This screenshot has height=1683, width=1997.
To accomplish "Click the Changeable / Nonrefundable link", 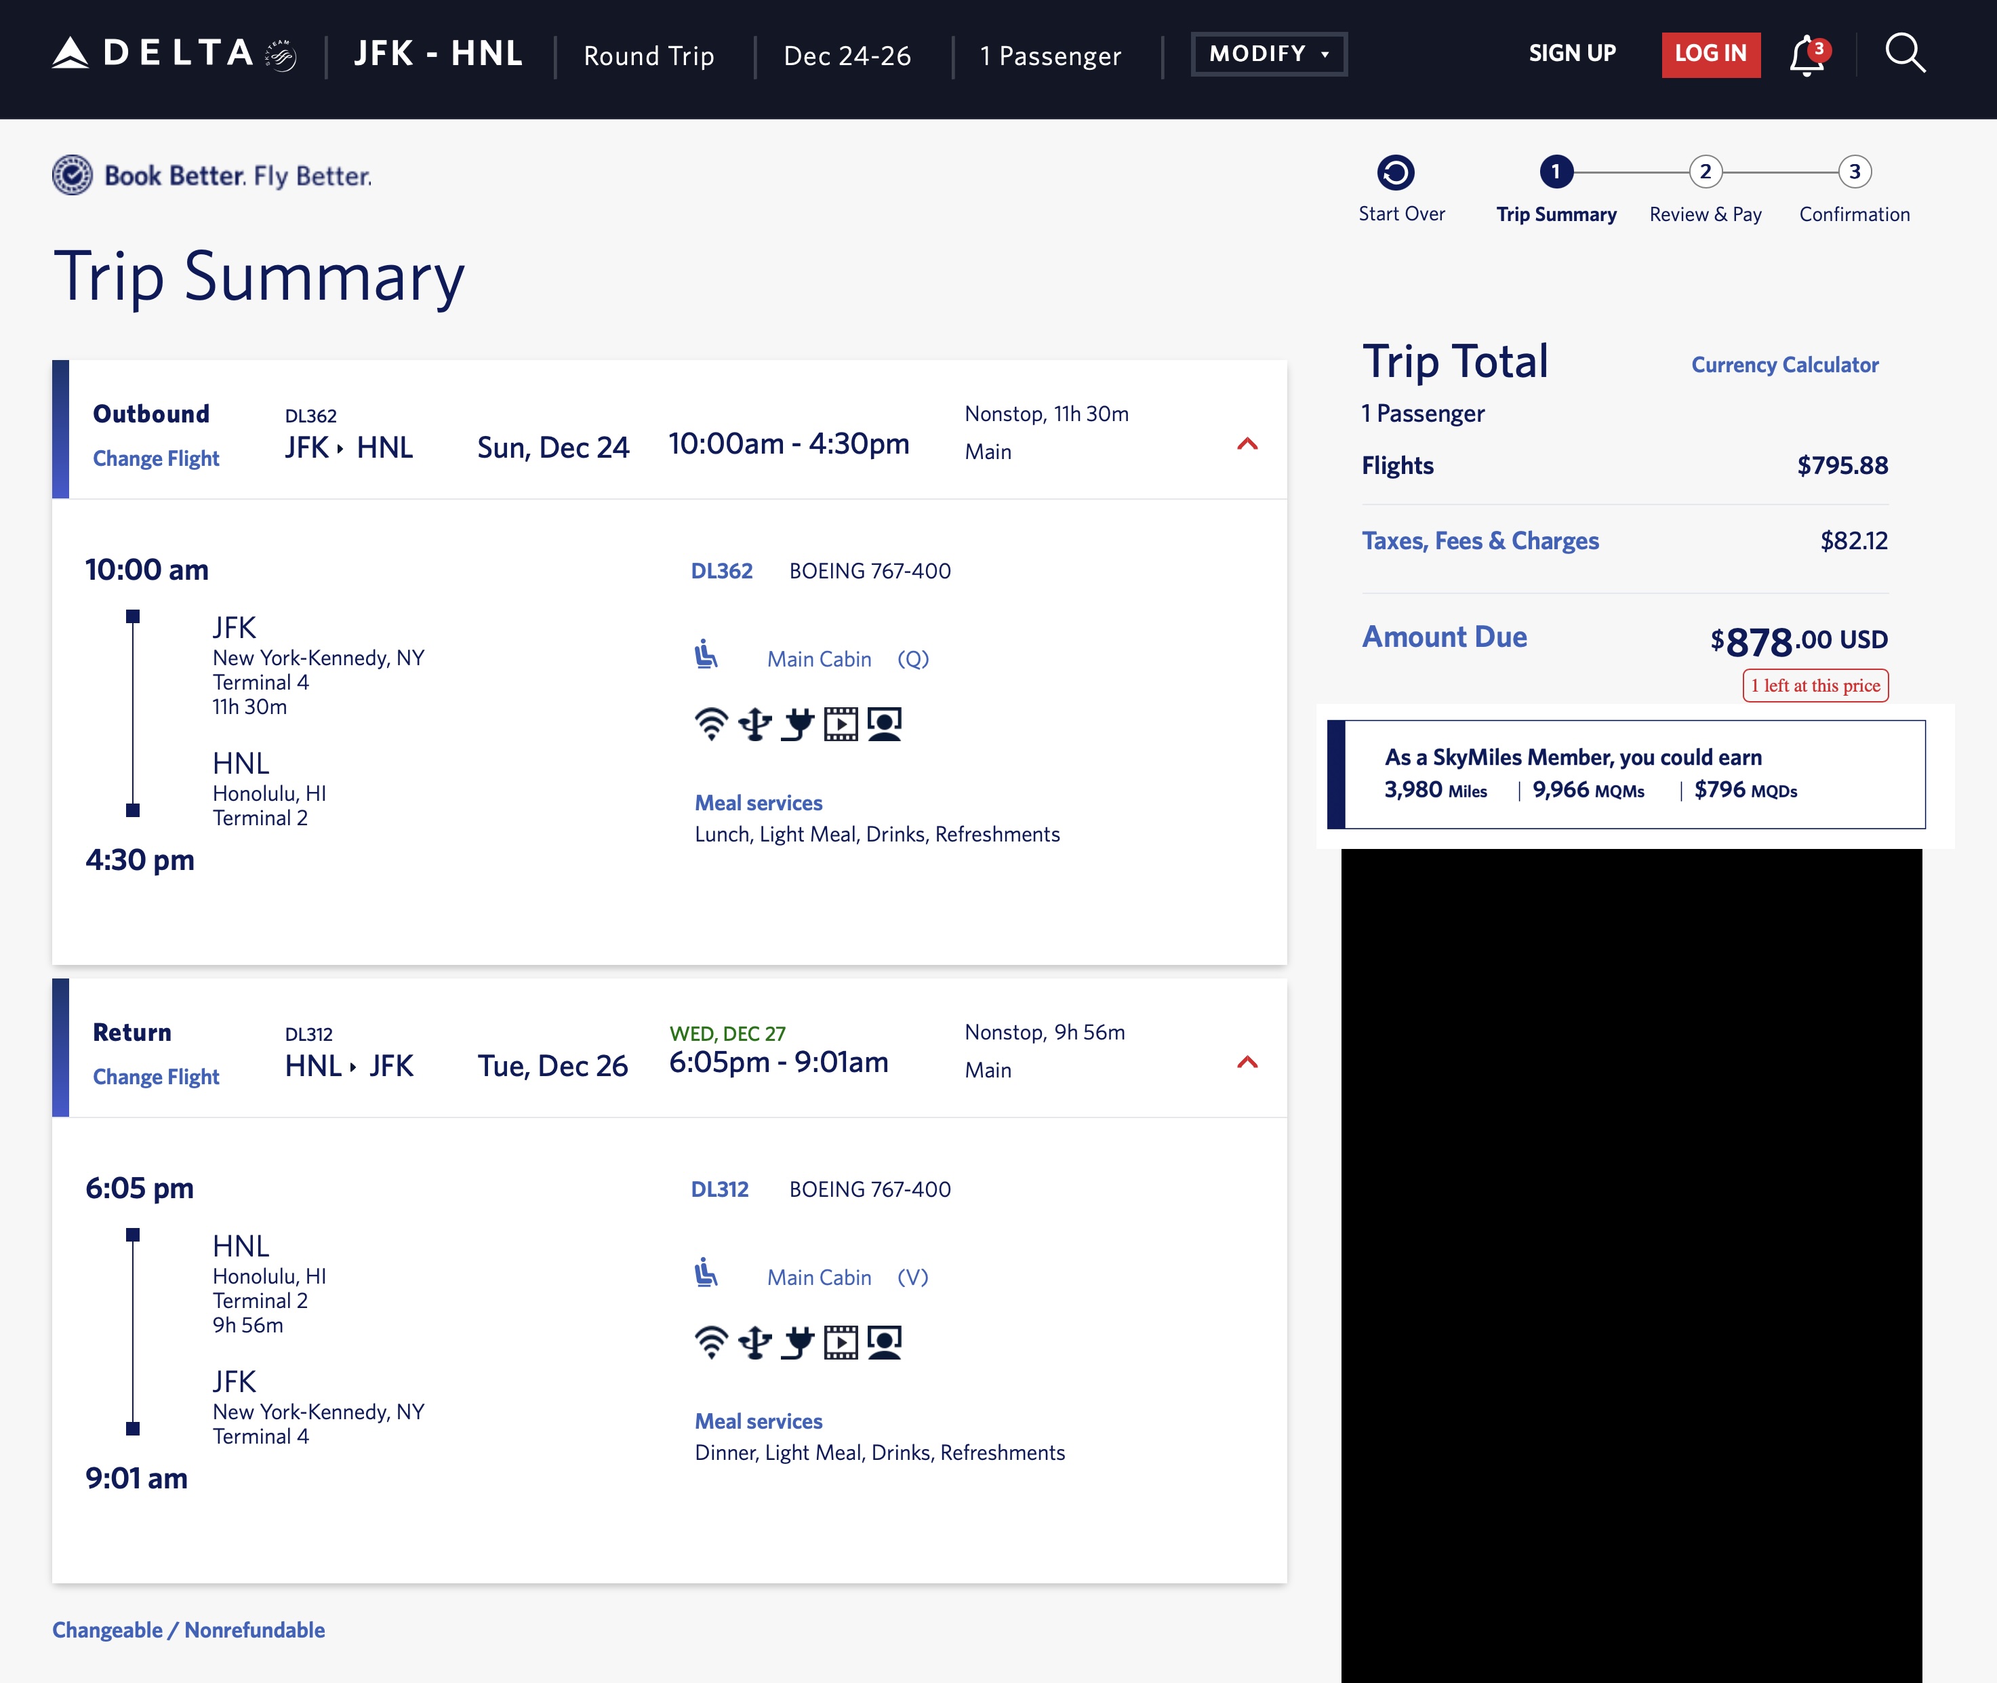I will coord(188,1629).
